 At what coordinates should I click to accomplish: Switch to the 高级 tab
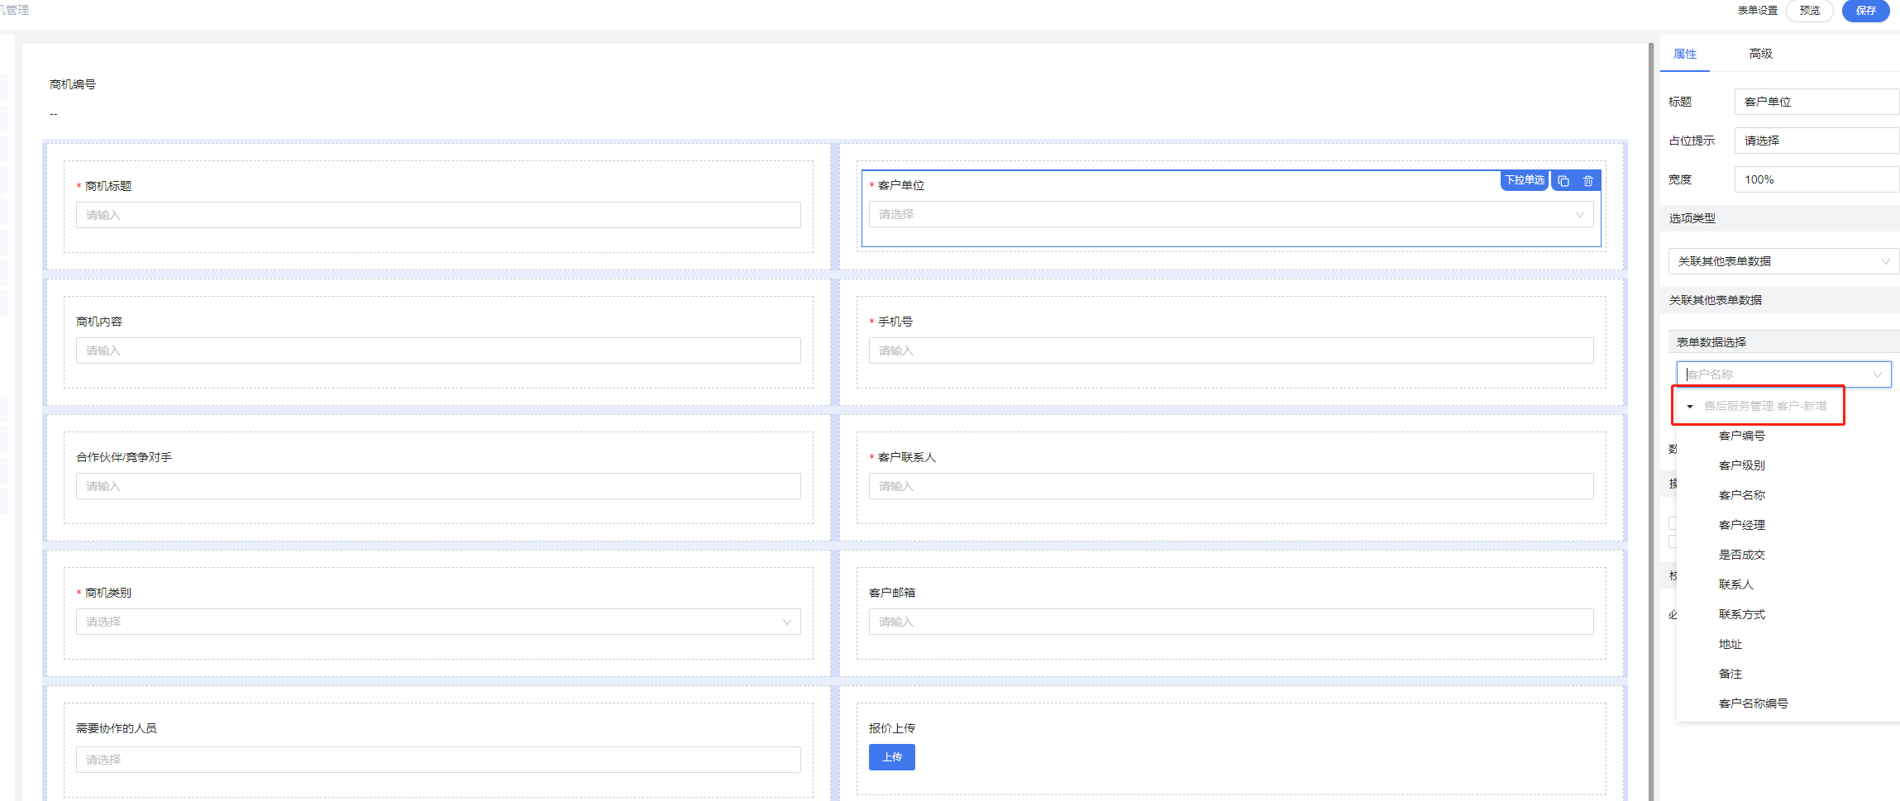[x=1760, y=54]
